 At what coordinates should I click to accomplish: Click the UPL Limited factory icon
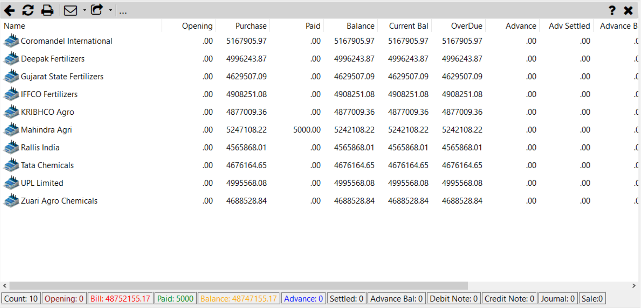click(x=11, y=183)
